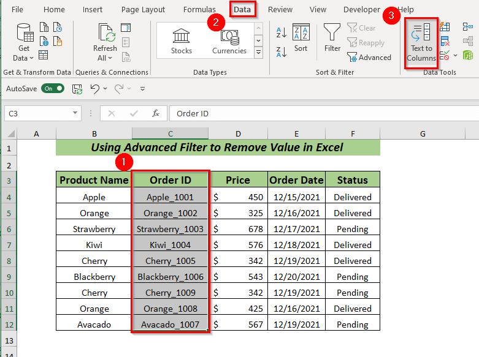Click the Name Box showing C3
Viewport: 479px width, 357px height.
coord(38,113)
